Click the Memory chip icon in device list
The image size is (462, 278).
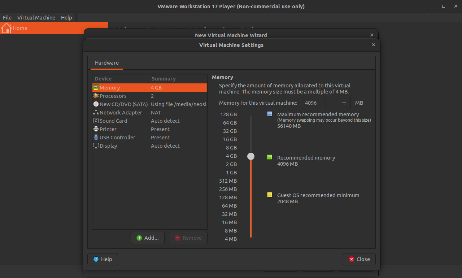pyautogui.click(x=96, y=88)
